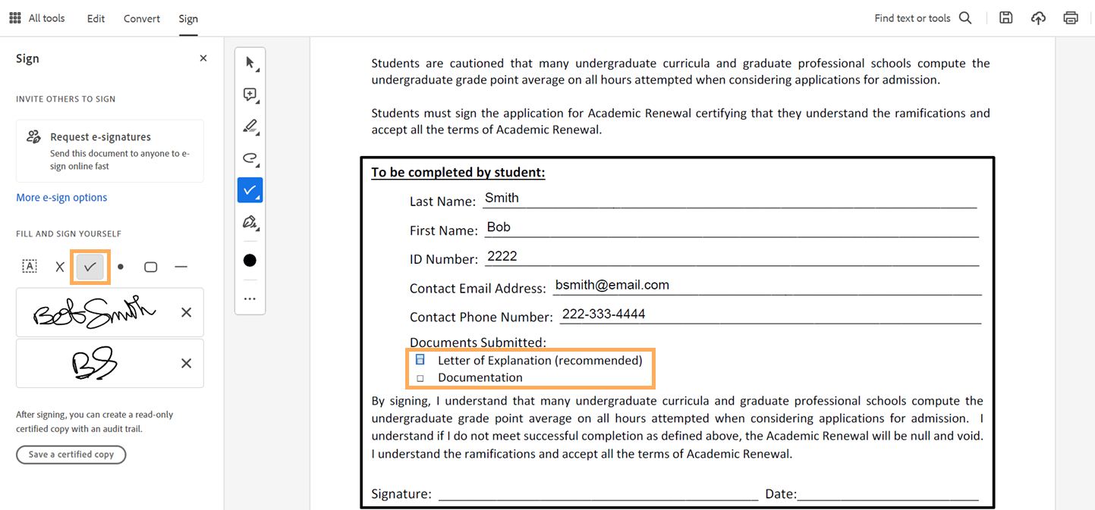The height and width of the screenshot is (510, 1095).
Task: Select the checkmark fill option in Sign panel
Action: click(x=90, y=267)
